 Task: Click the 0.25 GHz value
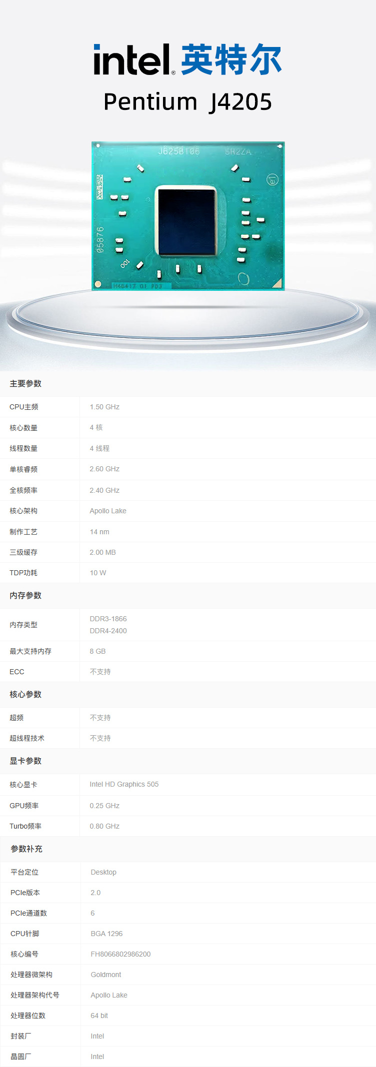pos(104,806)
